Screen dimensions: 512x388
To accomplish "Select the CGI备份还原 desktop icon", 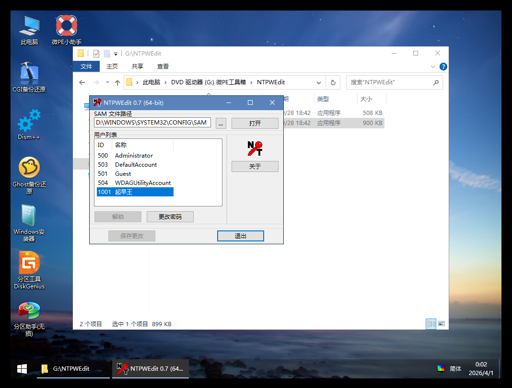I will point(29,77).
